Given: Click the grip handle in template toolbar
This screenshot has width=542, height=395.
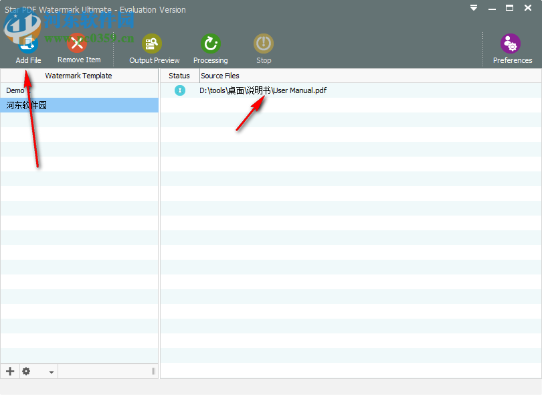Looking at the screenshot, I should click(x=153, y=372).
